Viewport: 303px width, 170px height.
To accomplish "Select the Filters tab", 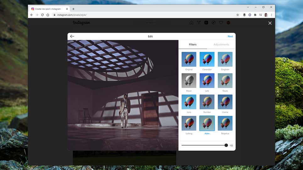I will pos(193,44).
